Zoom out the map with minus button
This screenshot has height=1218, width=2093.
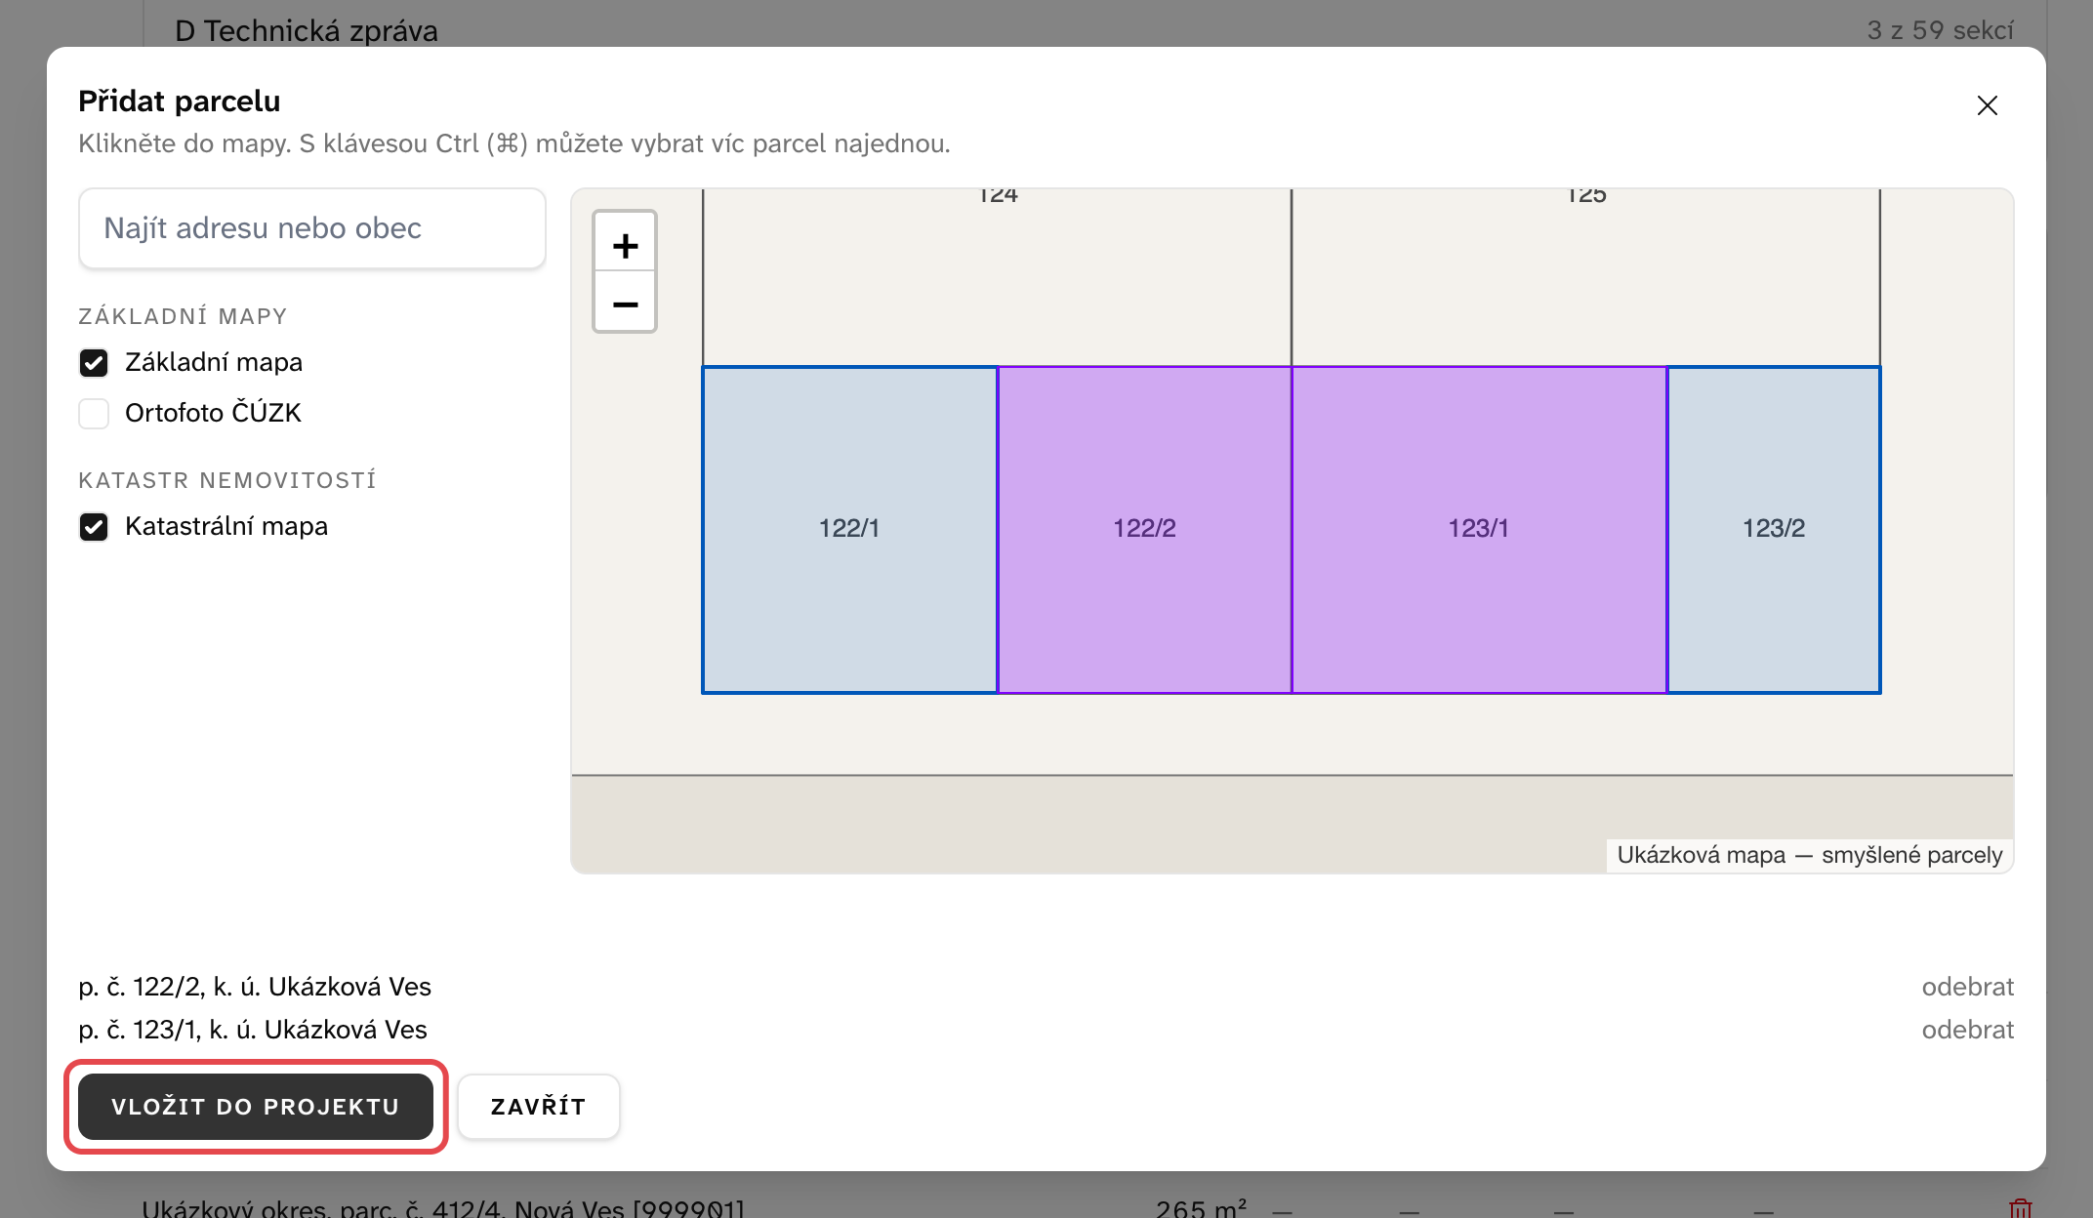(x=625, y=304)
